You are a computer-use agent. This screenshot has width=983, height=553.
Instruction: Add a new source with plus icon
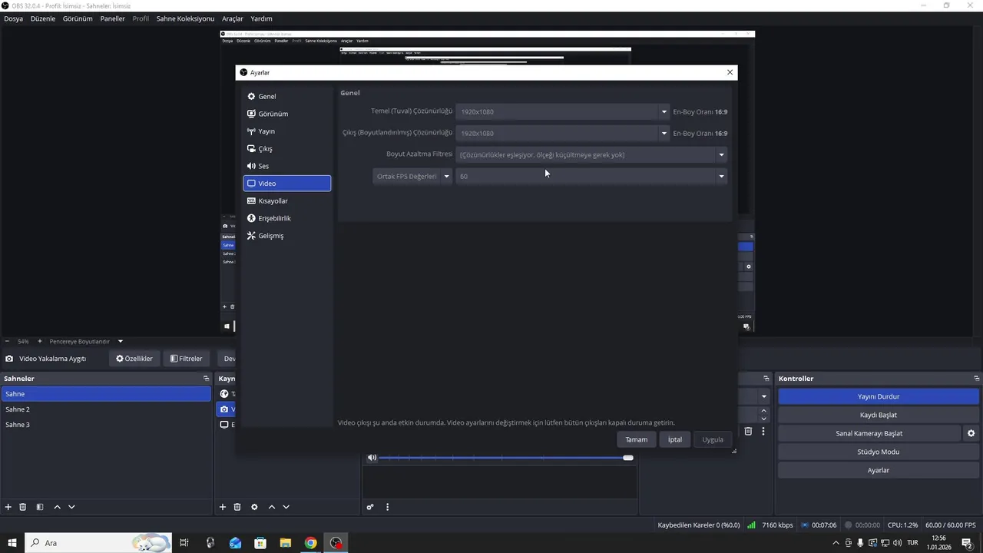point(223,507)
